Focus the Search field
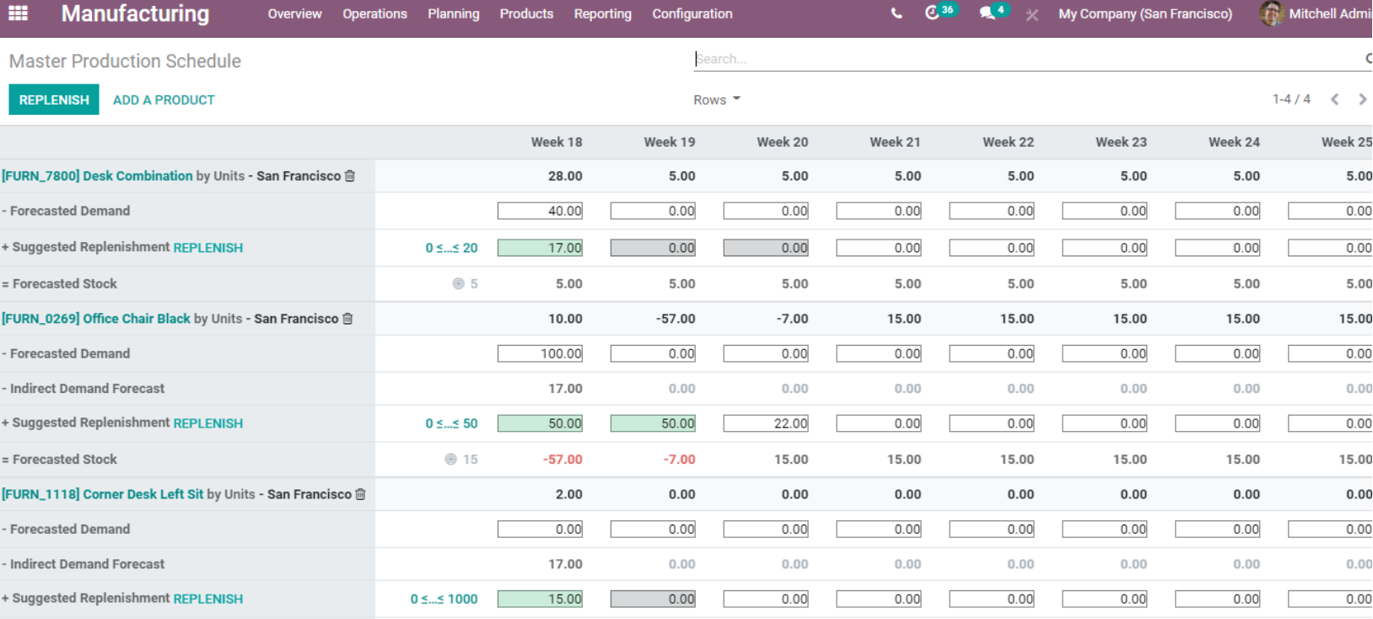The height and width of the screenshot is (619, 1373). tap(1029, 59)
